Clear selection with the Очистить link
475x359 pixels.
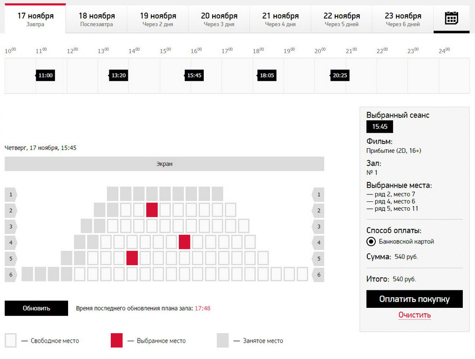[414, 315]
